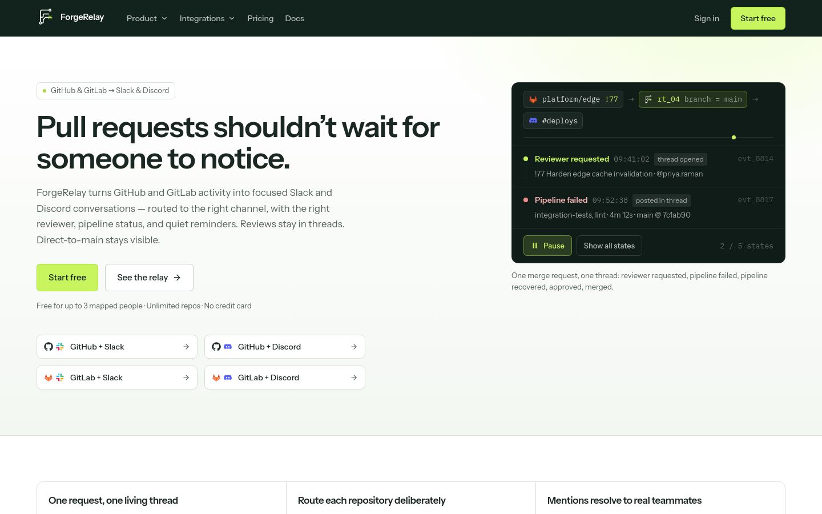Click the GitHub + Discord label
822x514 pixels.
269,347
